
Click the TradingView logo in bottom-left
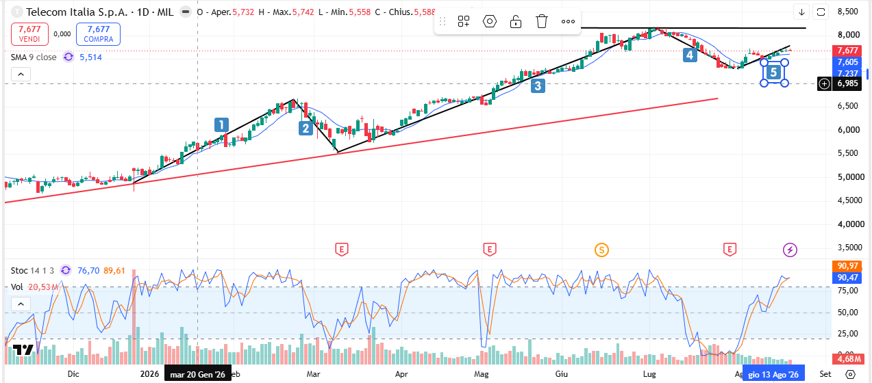tap(23, 350)
